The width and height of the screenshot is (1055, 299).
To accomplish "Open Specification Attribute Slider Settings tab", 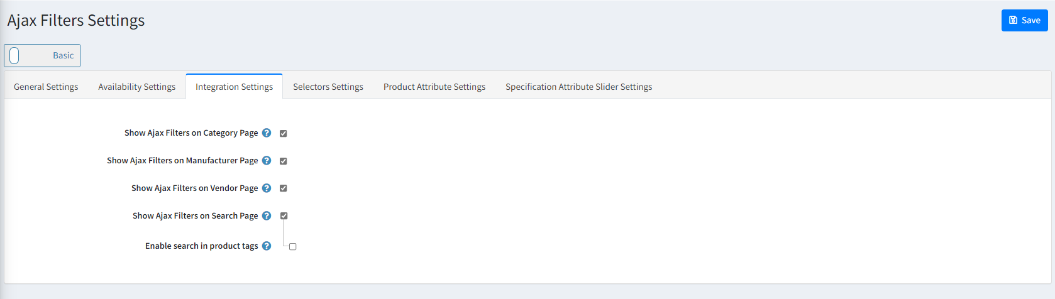I will 578,87.
